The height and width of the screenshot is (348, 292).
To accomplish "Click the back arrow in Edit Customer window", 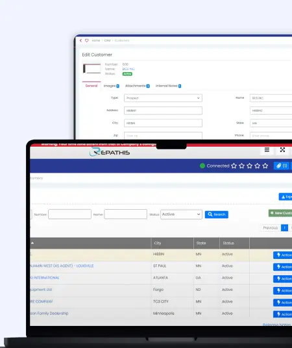I will [80, 40].
